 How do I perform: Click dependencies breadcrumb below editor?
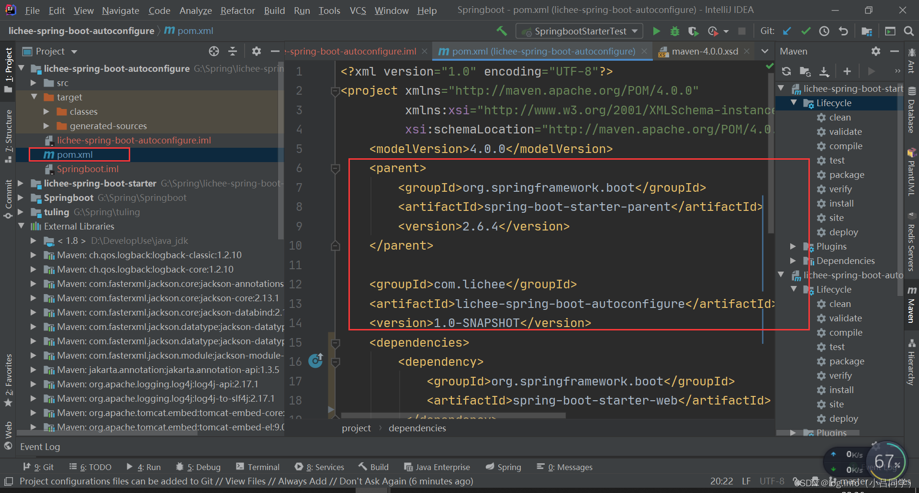(417, 428)
